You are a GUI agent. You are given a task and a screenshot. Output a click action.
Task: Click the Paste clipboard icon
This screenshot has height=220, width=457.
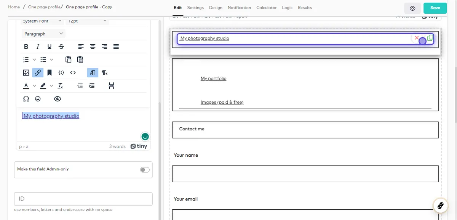point(69,59)
